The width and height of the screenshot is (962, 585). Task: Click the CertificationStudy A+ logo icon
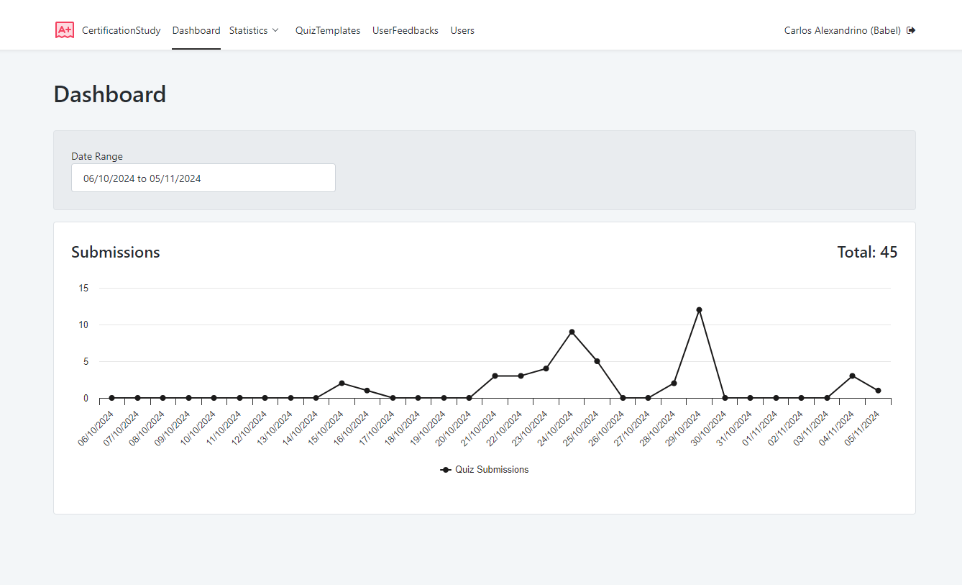tap(65, 30)
